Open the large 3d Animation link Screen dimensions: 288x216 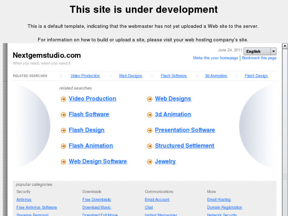(x=173, y=115)
